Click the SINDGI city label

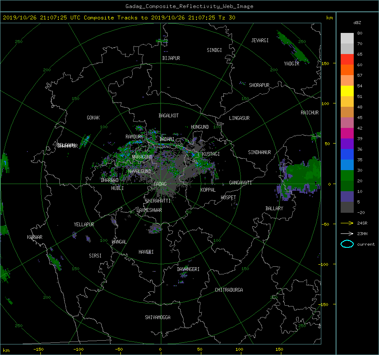(x=214, y=50)
